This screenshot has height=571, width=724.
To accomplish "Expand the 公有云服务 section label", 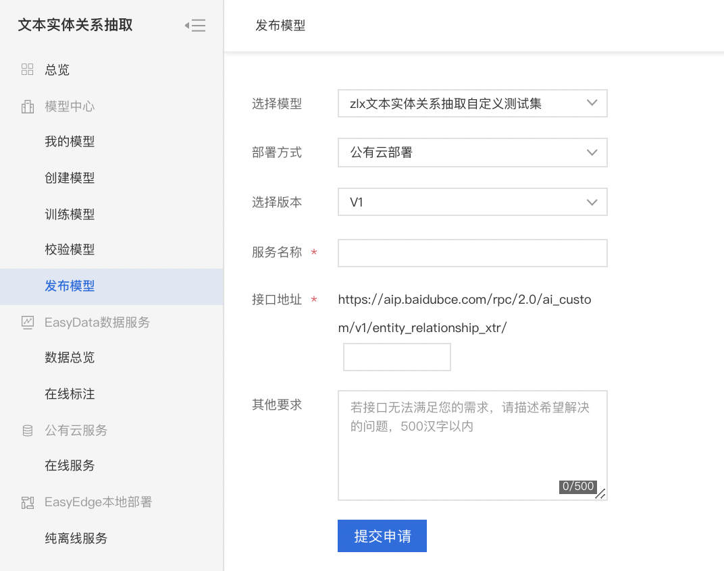I will pyautogui.click(x=76, y=431).
